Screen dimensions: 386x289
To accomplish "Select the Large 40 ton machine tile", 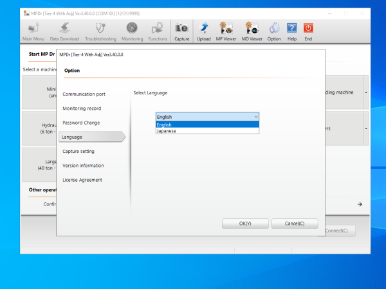I will click(x=39, y=165).
